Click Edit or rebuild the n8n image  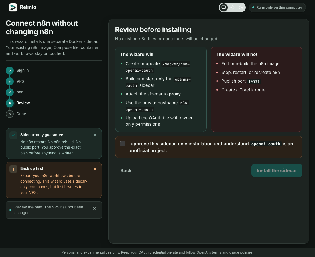(x=250, y=64)
